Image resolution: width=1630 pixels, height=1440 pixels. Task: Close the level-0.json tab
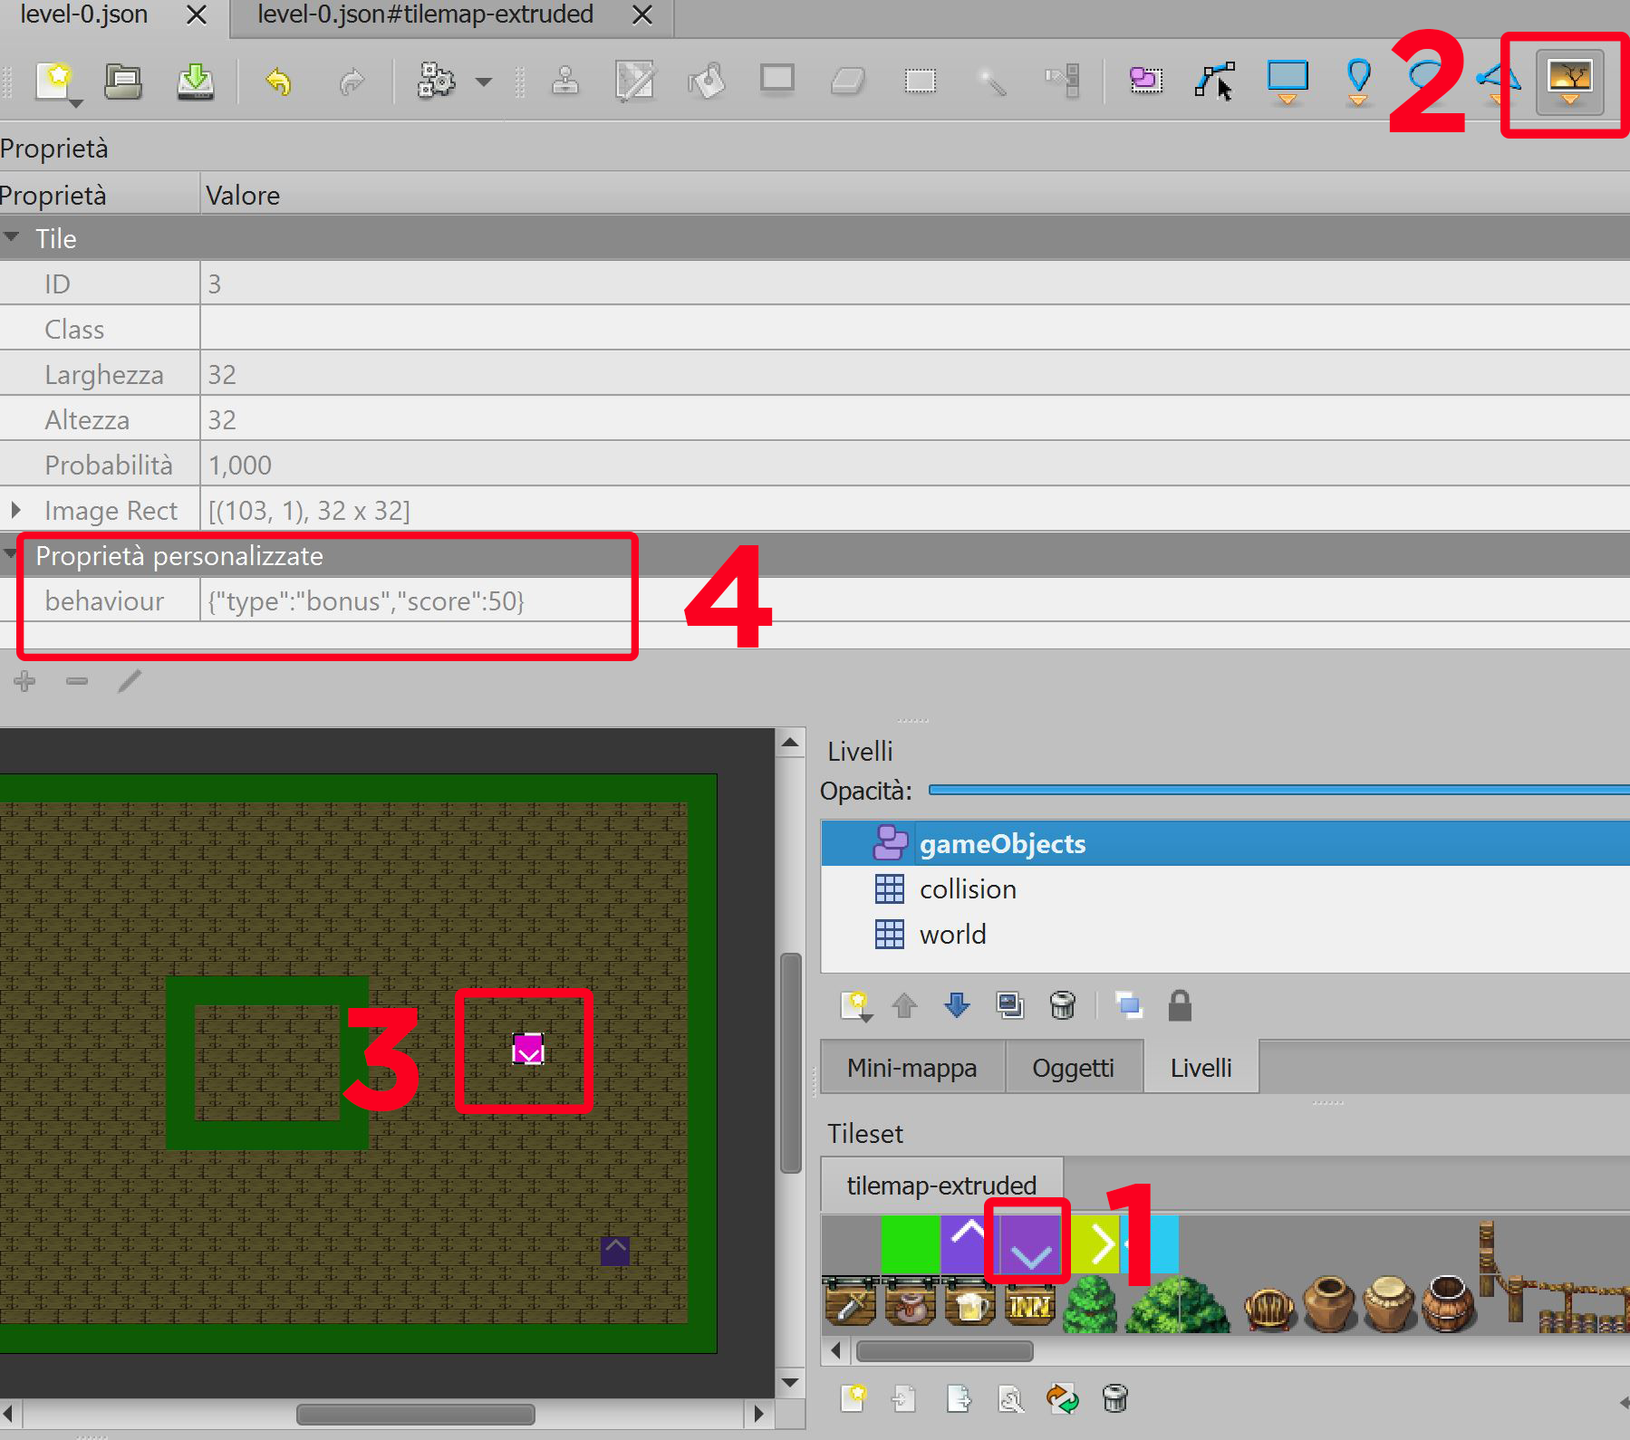coord(196,15)
